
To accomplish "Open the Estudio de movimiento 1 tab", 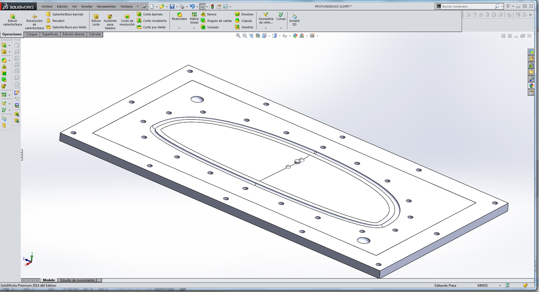I will [x=79, y=280].
